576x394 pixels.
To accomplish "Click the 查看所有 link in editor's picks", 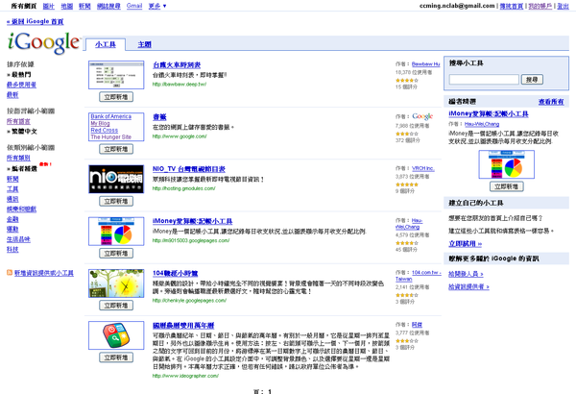I will pyautogui.click(x=551, y=102).
